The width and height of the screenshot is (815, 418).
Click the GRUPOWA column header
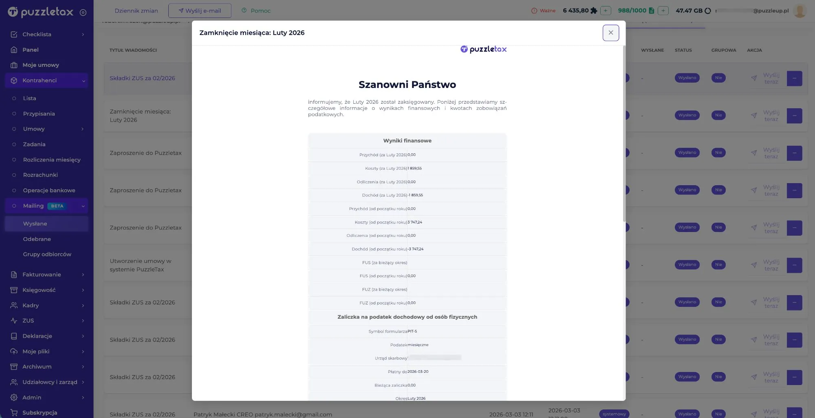point(724,50)
